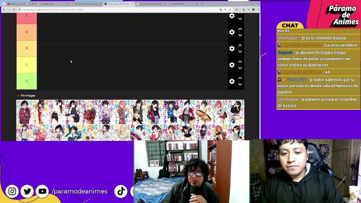This screenshot has width=361, height=203.
Task: Move tier A row up with arrow
Action: click(240, 29)
